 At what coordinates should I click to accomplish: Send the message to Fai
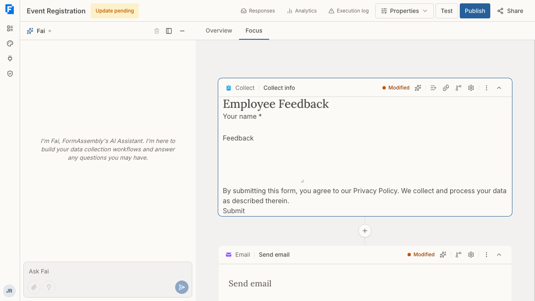pyautogui.click(x=182, y=287)
